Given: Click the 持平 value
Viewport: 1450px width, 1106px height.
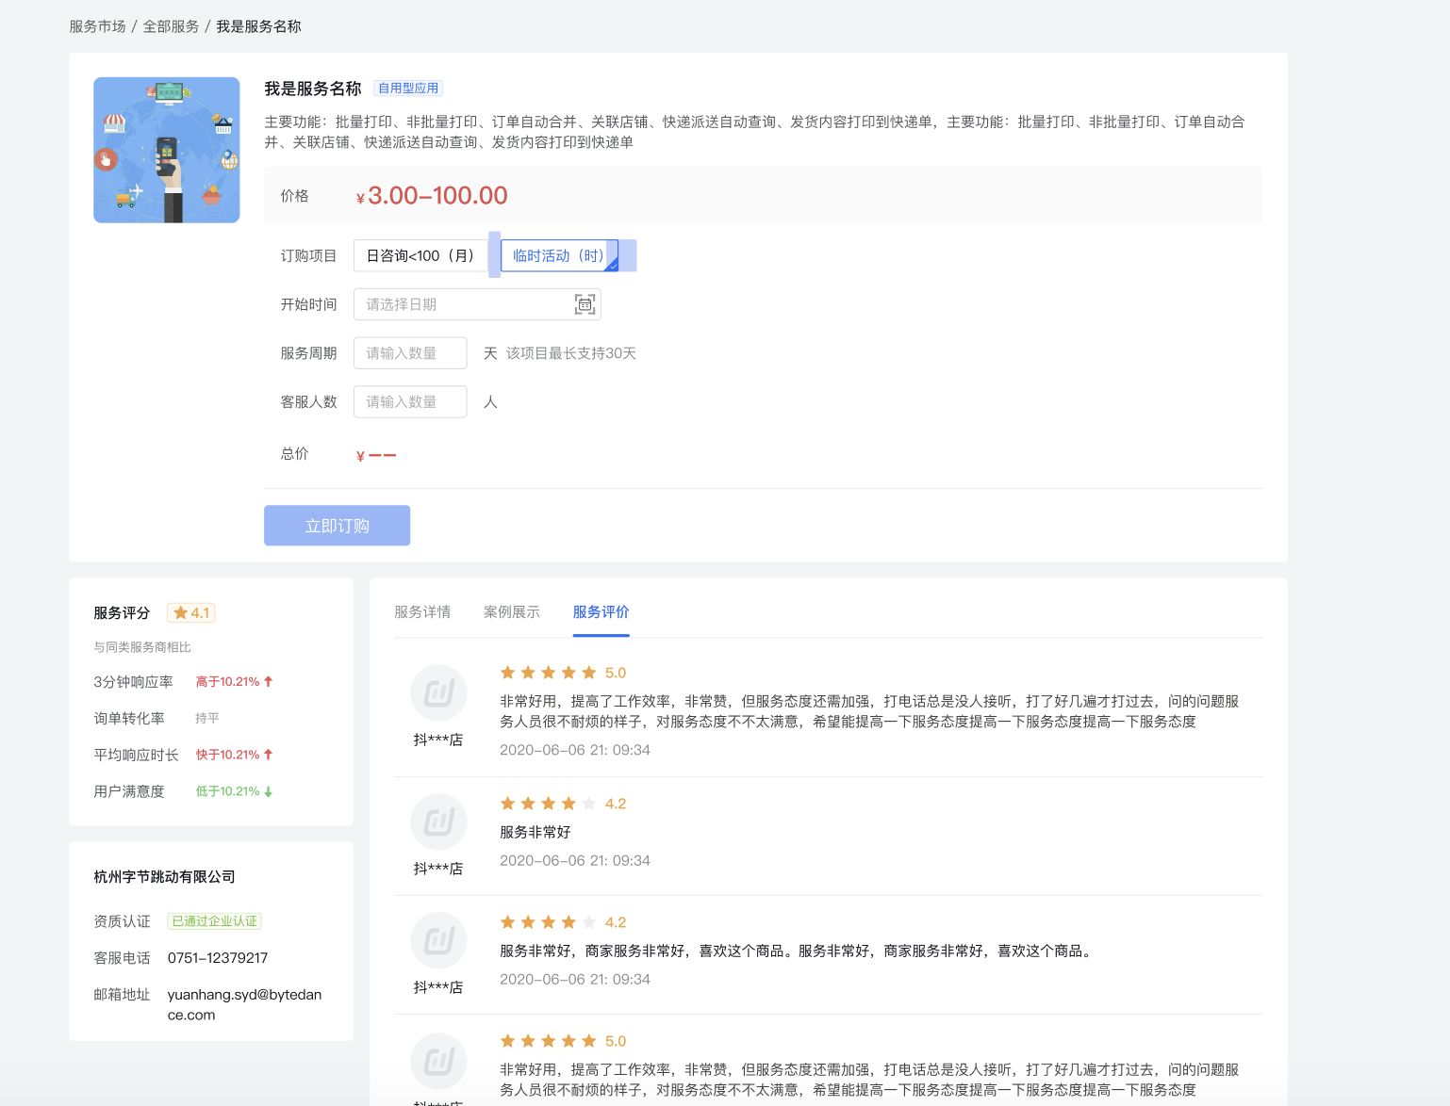Looking at the screenshot, I should [x=207, y=718].
